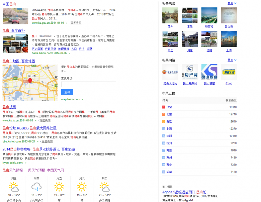Select 西安 in the city ranking

click(x=169, y=165)
